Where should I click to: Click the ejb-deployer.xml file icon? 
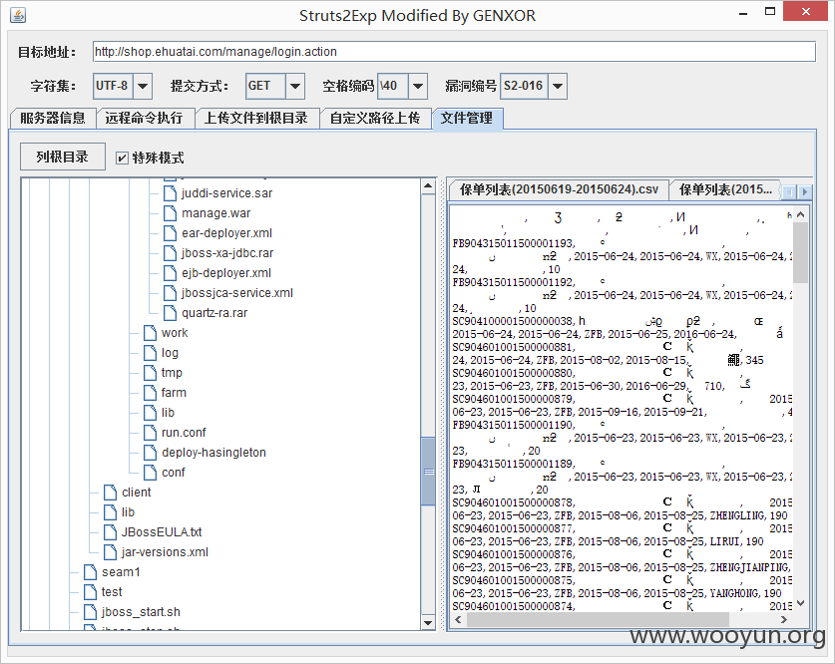click(170, 273)
